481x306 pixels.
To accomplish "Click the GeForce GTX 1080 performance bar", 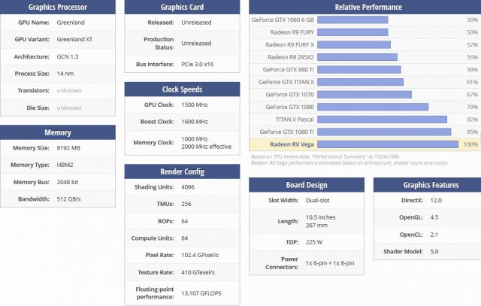I will (x=373, y=107).
